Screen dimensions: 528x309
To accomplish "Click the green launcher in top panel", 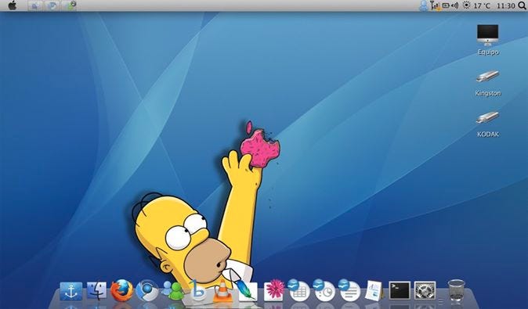I will click(69, 5).
